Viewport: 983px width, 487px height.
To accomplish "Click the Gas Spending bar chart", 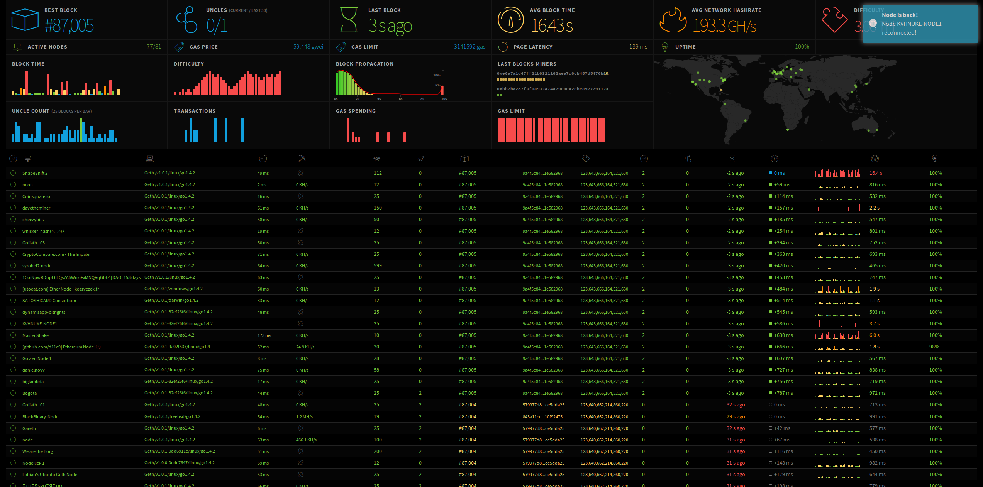I will pos(390,130).
